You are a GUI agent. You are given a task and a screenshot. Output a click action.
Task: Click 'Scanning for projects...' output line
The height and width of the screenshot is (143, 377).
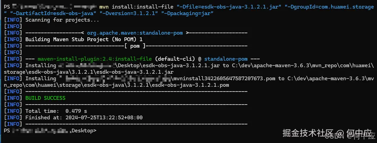click(x=62, y=20)
